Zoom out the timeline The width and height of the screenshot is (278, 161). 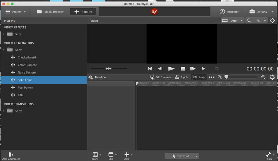220,77
